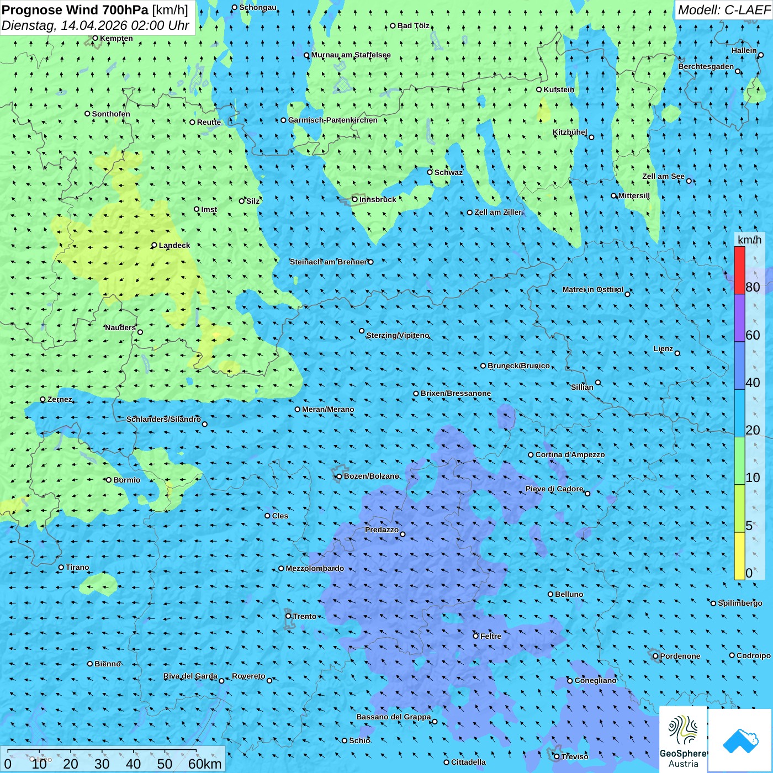This screenshot has width=773, height=773.
Task: Click the Reutte city label
Action: coord(209,122)
